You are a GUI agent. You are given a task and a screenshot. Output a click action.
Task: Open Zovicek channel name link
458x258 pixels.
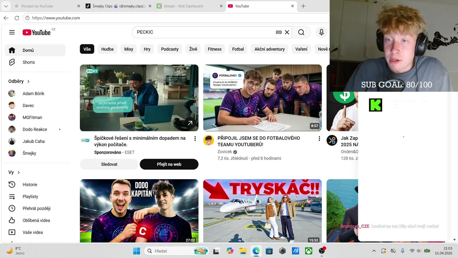coord(225,152)
